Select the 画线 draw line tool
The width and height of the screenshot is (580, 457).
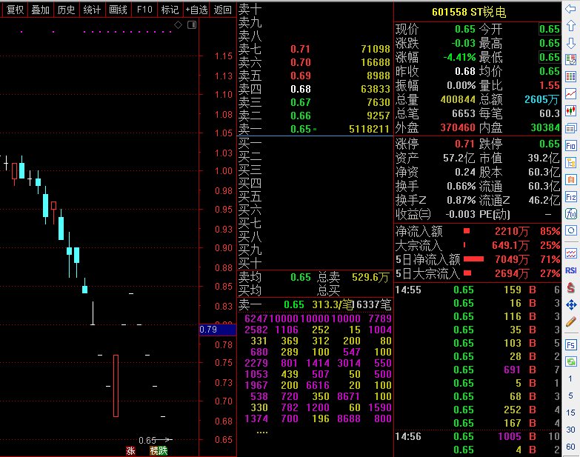pyautogui.click(x=118, y=10)
